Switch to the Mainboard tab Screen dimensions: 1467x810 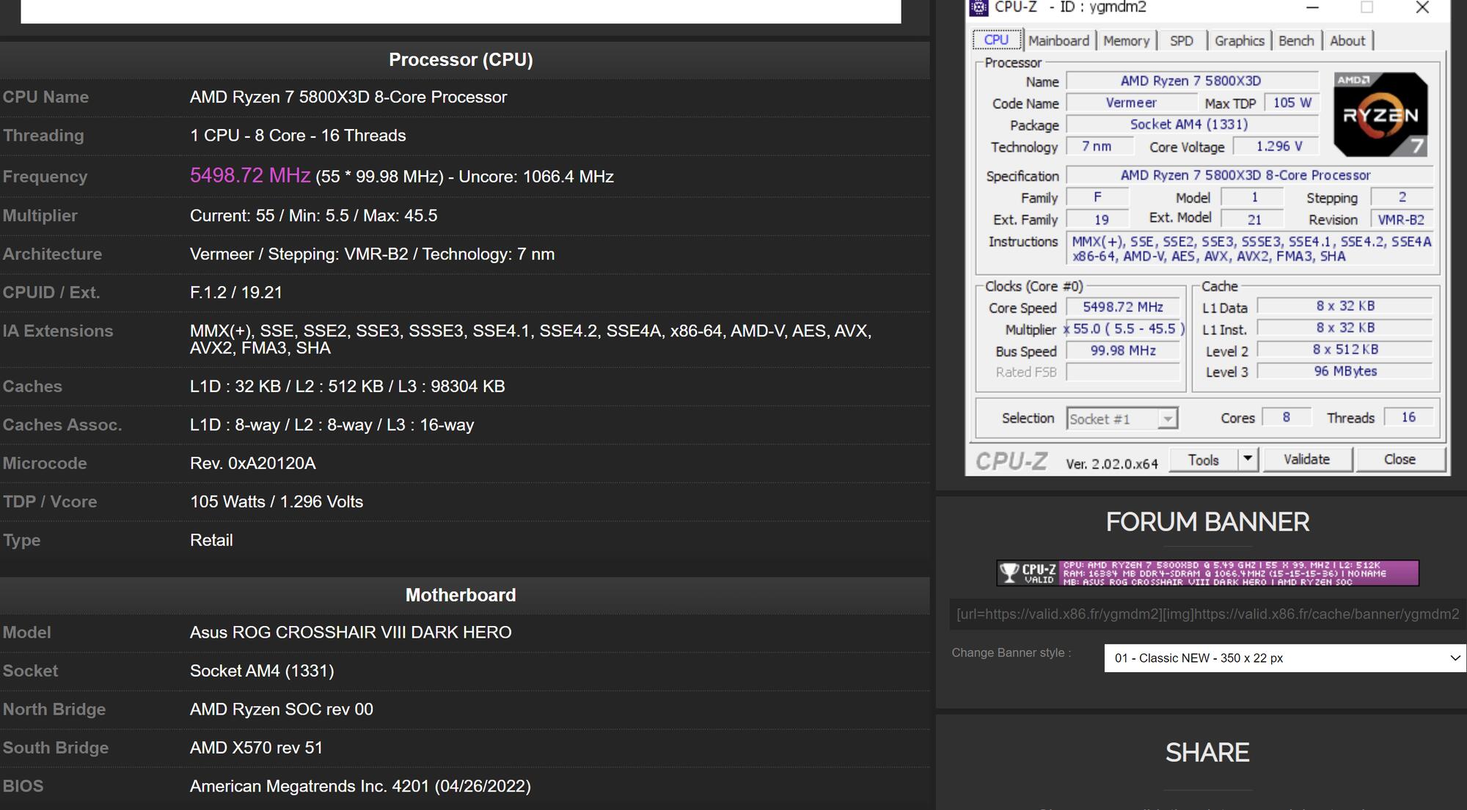pos(1058,41)
